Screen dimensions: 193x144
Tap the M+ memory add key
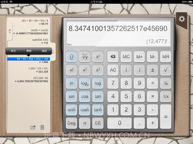pyautogui.click(x=139, y=57)
